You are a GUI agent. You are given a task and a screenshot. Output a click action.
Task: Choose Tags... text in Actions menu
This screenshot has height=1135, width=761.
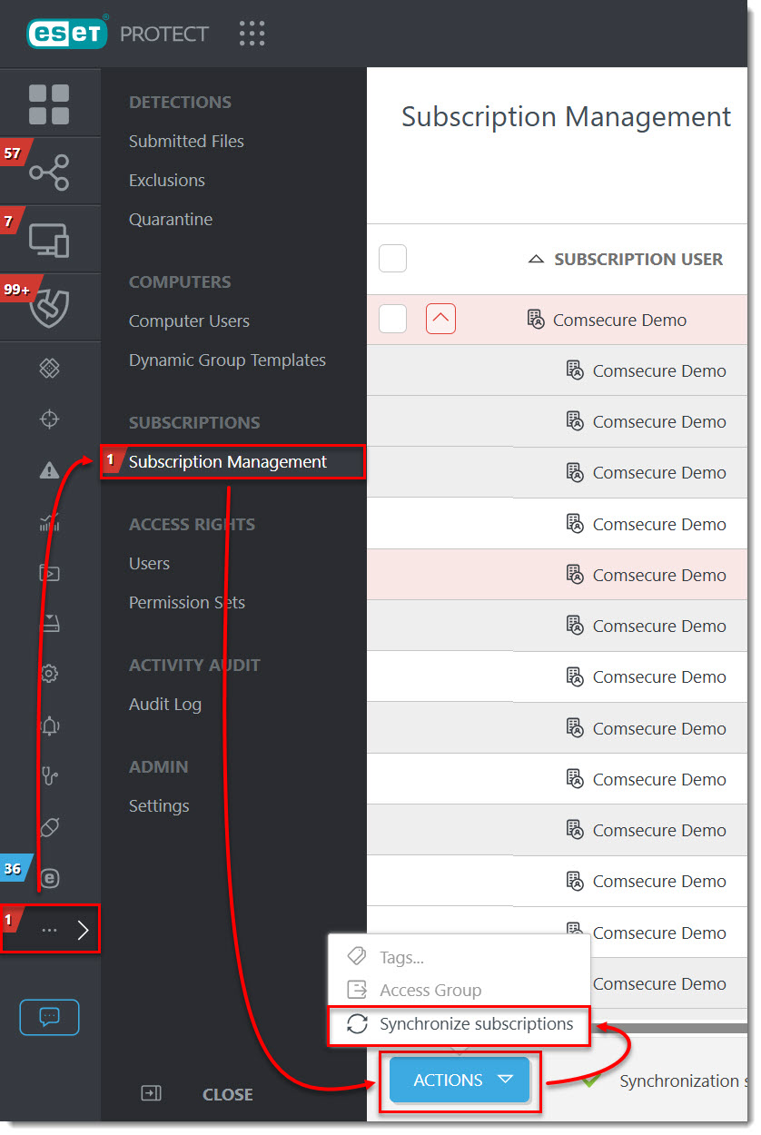(402, 957)
